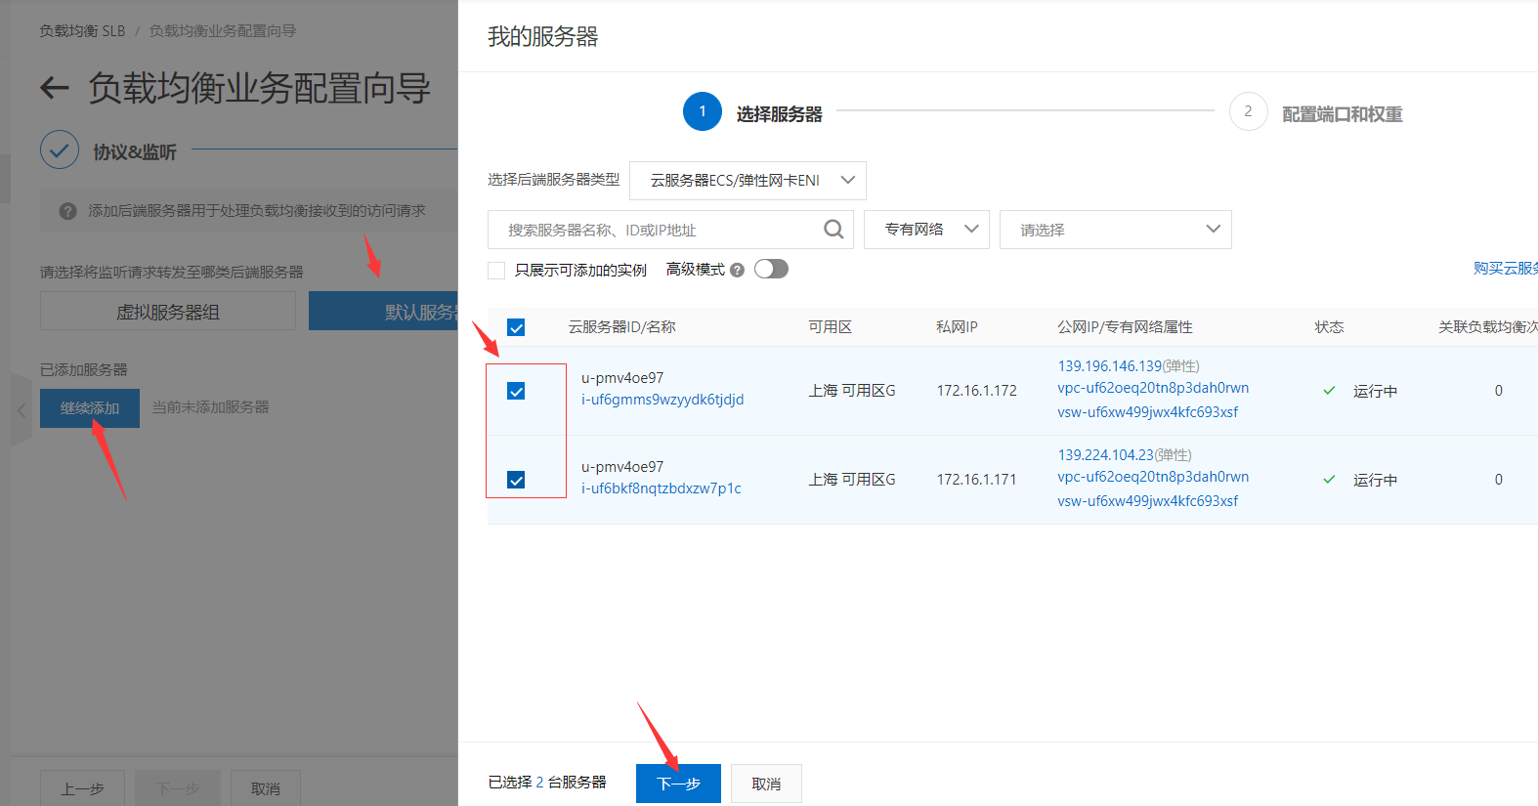
Task: Click private IP cell 172.16.1.171
Action: click(x=976, y=480)
